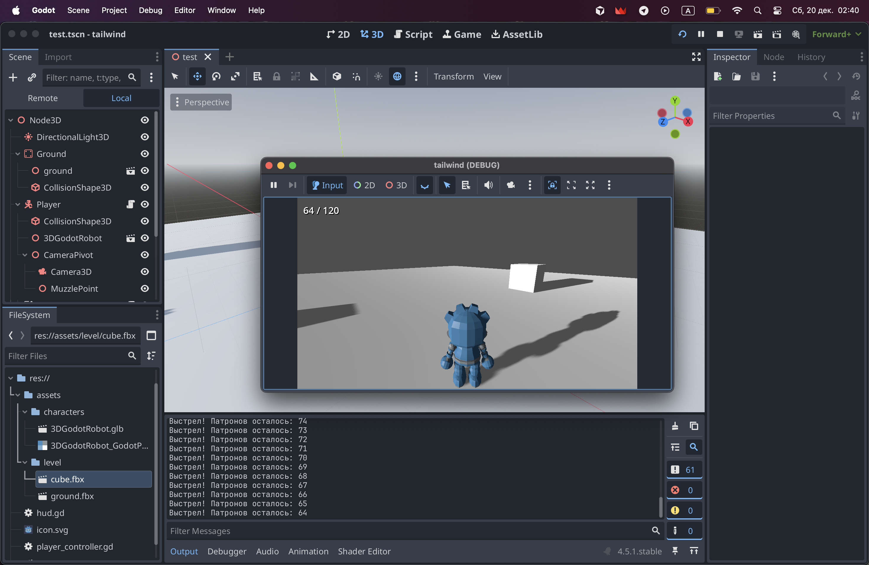
Task: Click the stop running project button
Action: click(x=720, y=34)
